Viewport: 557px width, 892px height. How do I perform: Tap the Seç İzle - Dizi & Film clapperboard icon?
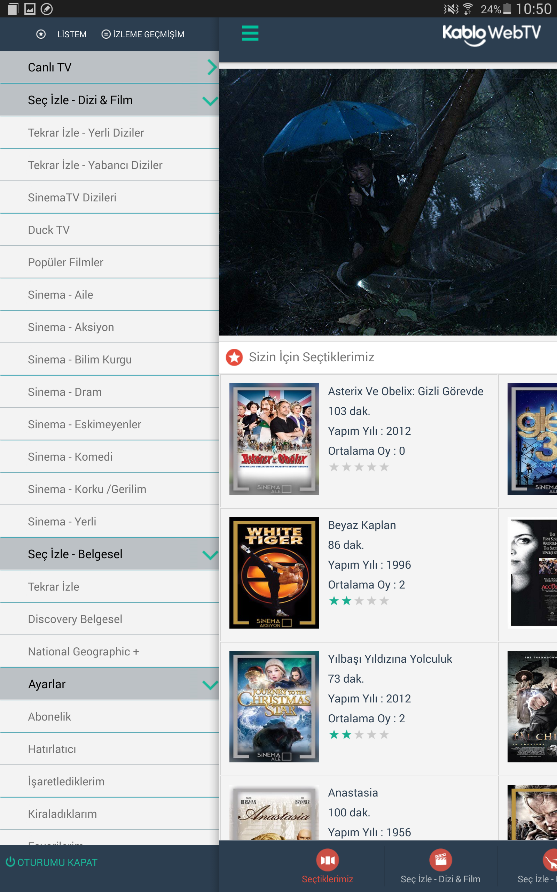441,860
